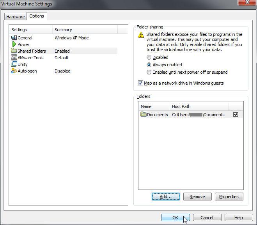Click the Autologon user key icon
Screen dimensions: 257x225
(14, 71)
